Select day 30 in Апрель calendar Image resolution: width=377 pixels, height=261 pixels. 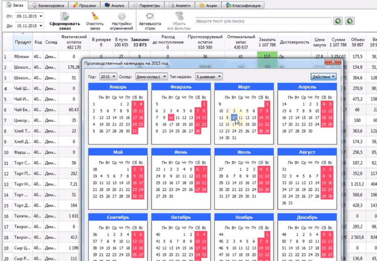point(310,131)
